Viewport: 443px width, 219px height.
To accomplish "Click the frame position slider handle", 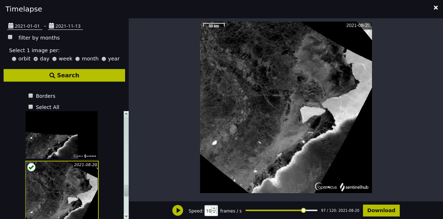I will 304,210.
